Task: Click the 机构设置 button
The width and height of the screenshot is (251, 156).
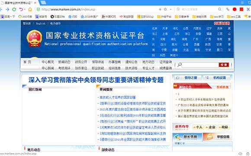Action: 216,78
